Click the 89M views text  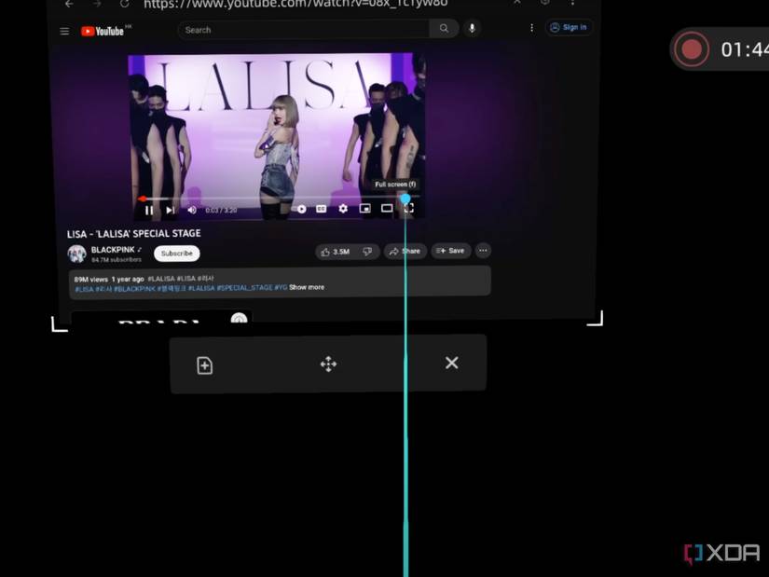click(x=90, y=279)
